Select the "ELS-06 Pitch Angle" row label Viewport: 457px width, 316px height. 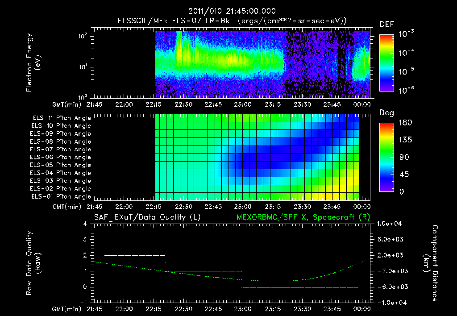click(x=61, y=158)
